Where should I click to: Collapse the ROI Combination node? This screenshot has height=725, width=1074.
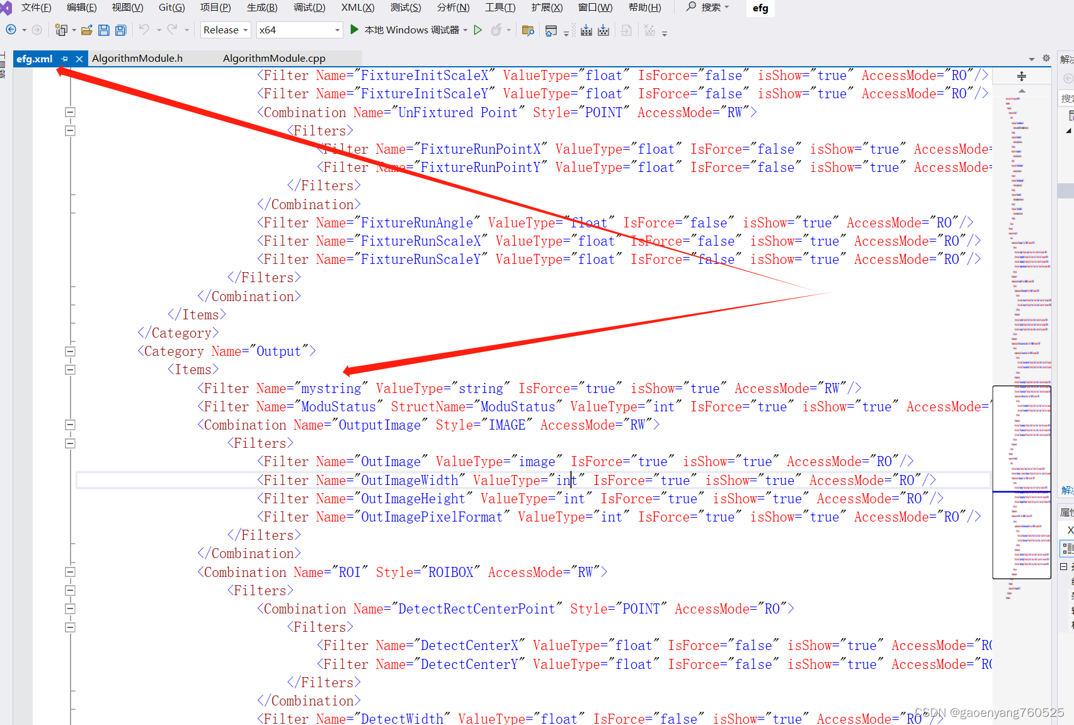70,572
